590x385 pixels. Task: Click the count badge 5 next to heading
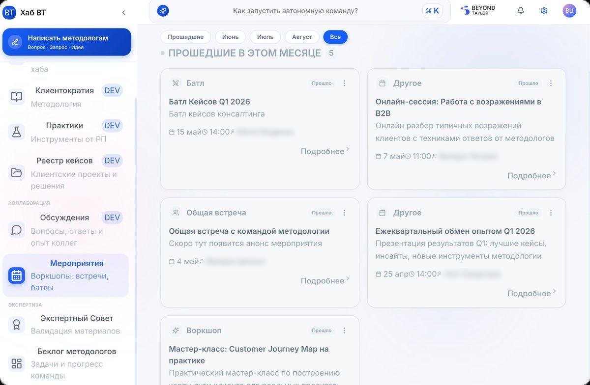point(331,53)
